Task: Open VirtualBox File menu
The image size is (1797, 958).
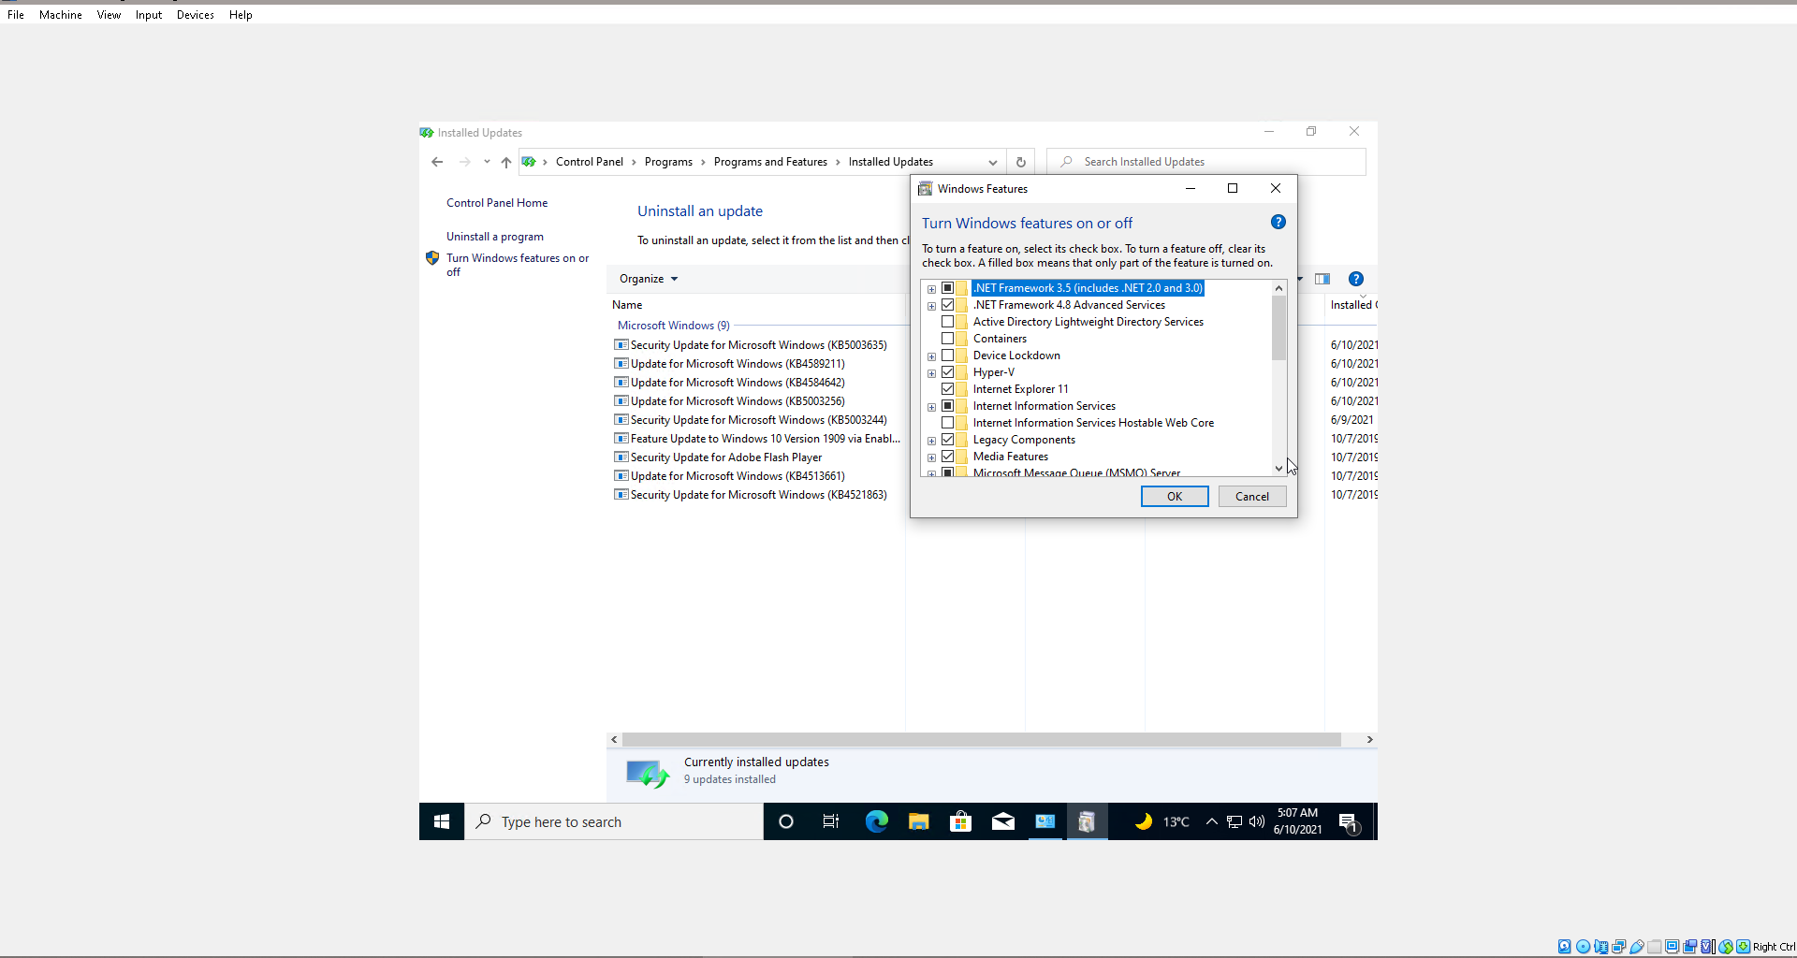Action: coord(16,15)
